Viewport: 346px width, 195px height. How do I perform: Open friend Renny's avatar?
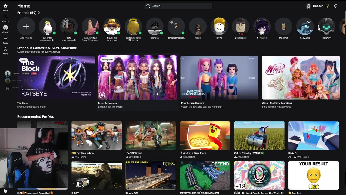click(198, 26)
